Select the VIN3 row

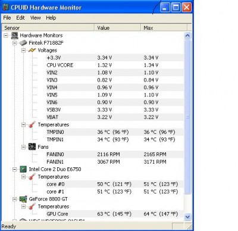(x=115, y=80)
